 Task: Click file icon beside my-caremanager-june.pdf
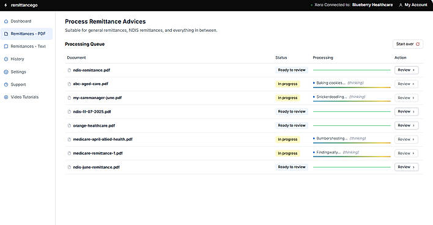click(69, 98)
